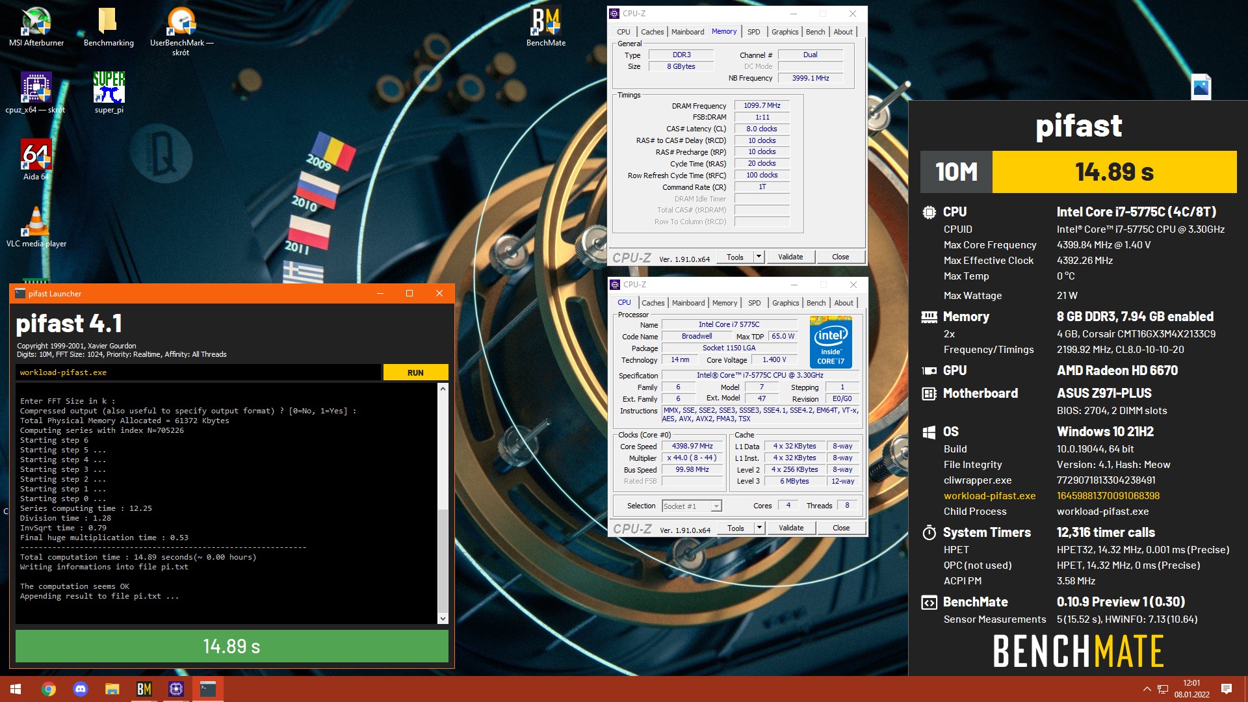
Task: Click Close button in upper CPU-Z window
Action: (x=840, y=257)
